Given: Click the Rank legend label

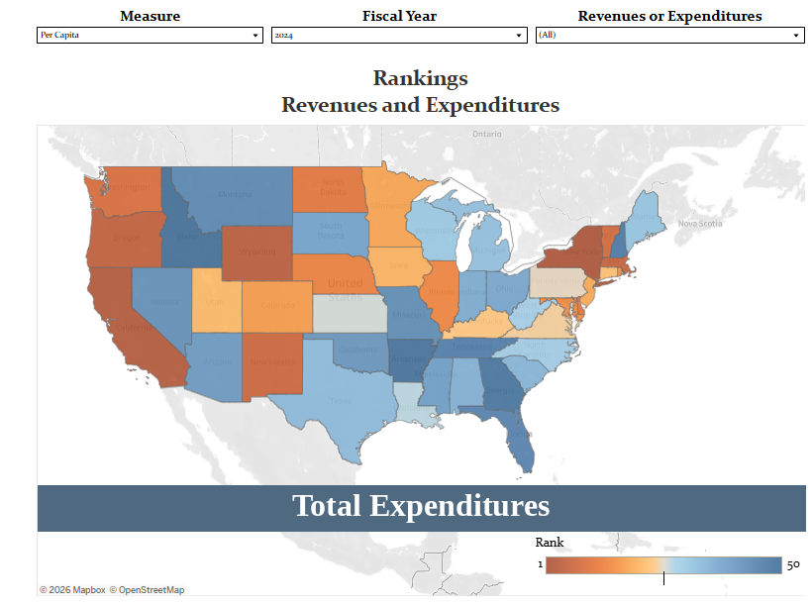Looking at the screenshot, I should point(549,543).
